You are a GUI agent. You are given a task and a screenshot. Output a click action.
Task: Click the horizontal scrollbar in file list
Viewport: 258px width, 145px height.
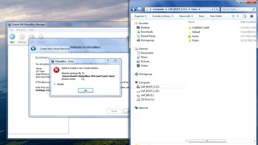click(207, 141)
